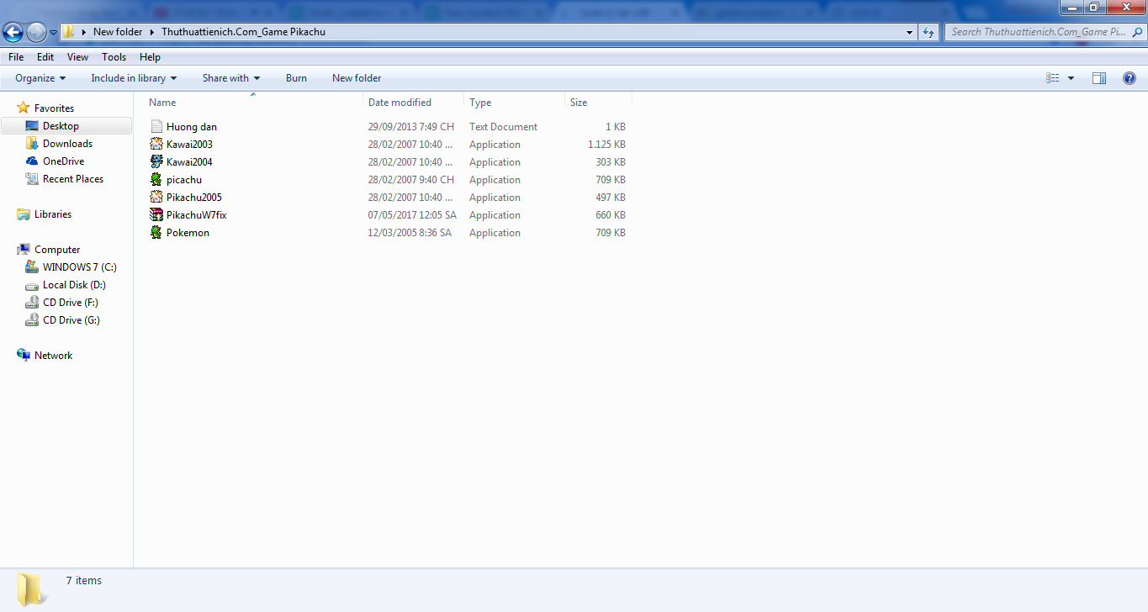
Task: Open the More view options dropdown arrow
Action: [x=1071, y=78]
